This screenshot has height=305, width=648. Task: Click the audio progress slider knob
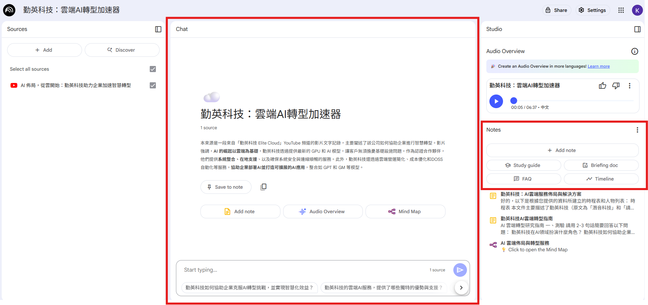click(x=514, y=101)
